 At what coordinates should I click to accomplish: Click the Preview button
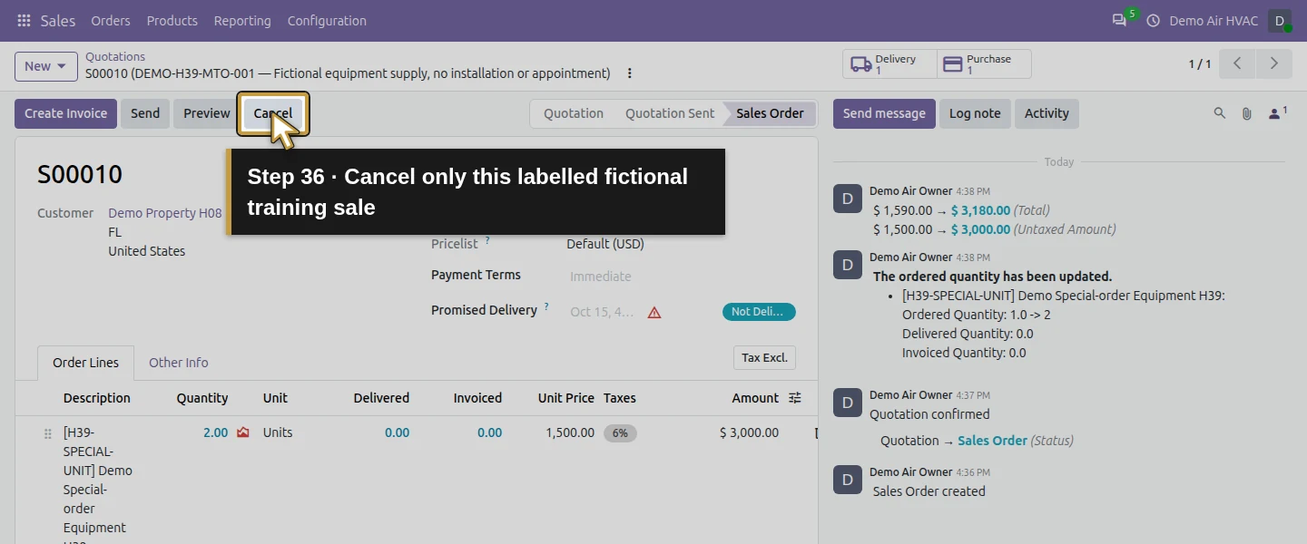coord(207,113)
